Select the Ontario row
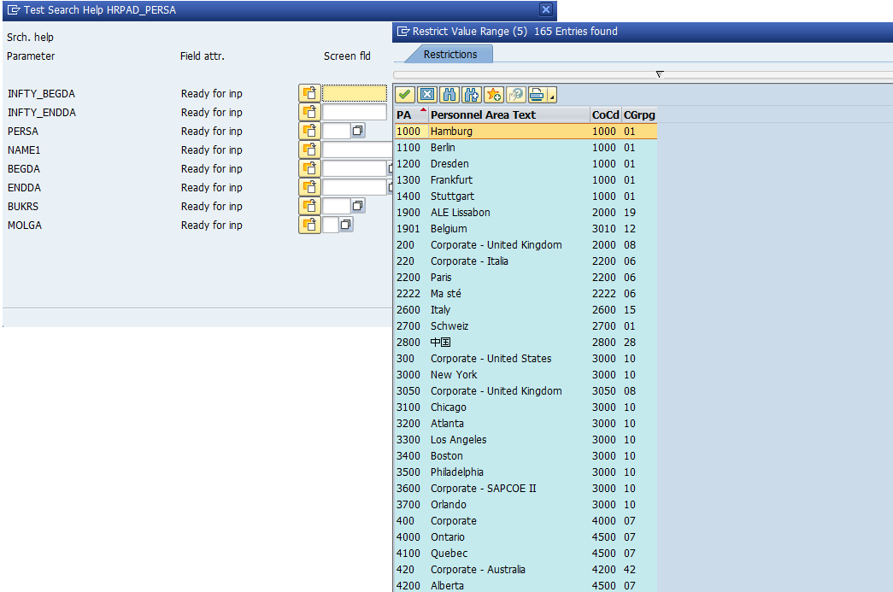Viewport: 893px width, 592px height. (x=526, y=536)
